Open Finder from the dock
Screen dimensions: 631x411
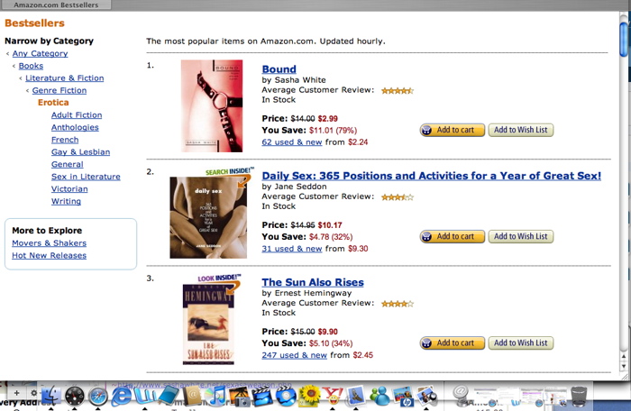(x=51, y=396)
